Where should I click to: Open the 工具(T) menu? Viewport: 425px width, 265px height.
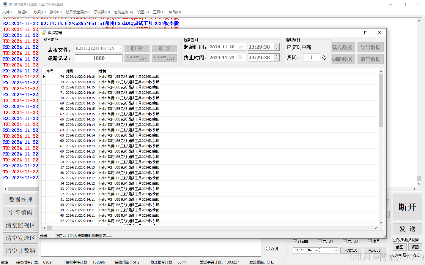pyautogui.click(x=159, y=12)
